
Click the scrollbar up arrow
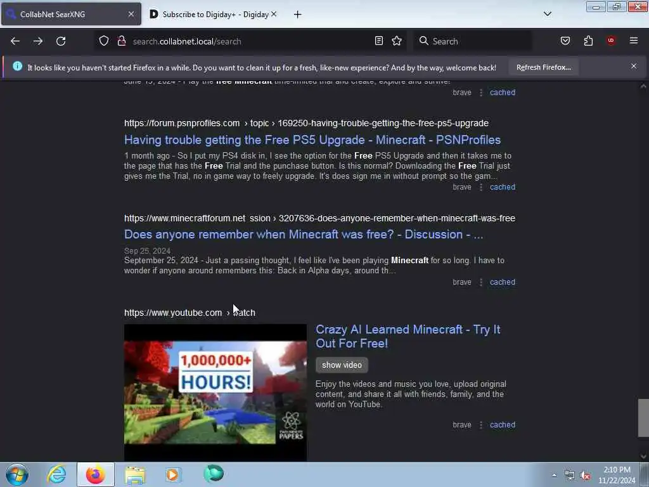643,86
